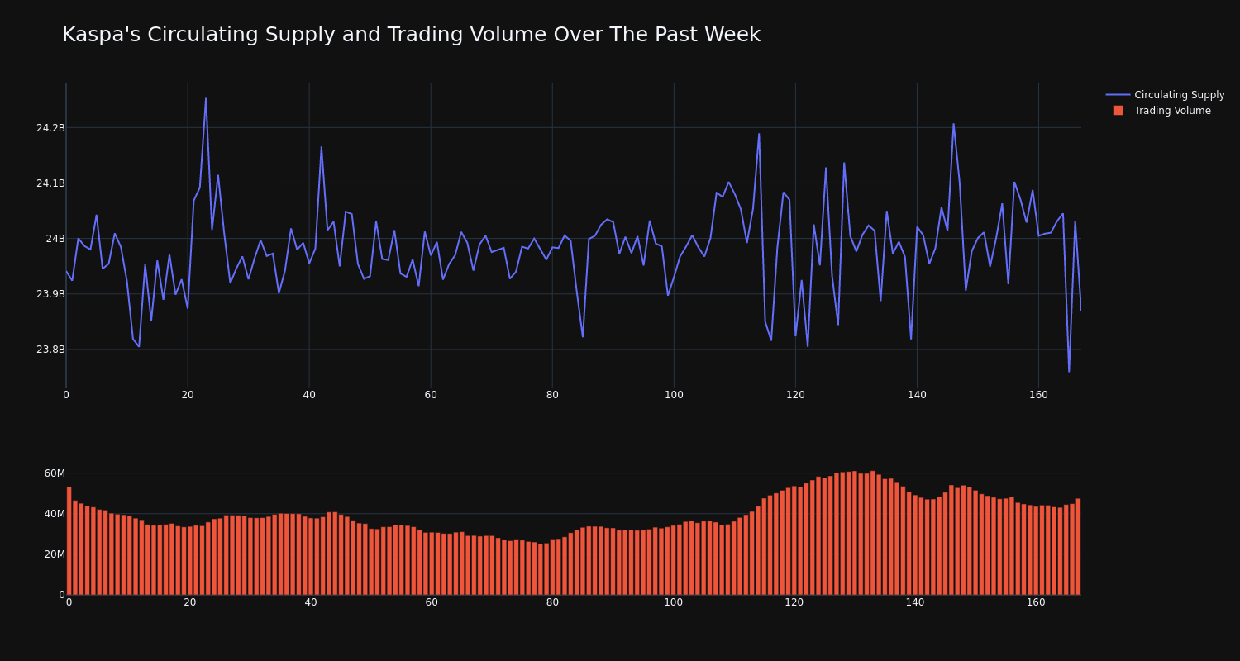
Task: Click x-axis label 100 on supply chart
Action: pos(674,395)
